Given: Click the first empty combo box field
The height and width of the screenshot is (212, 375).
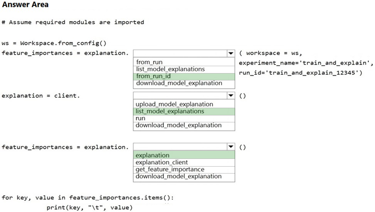Looking at the screenshot, I should [x=180, y=53].
